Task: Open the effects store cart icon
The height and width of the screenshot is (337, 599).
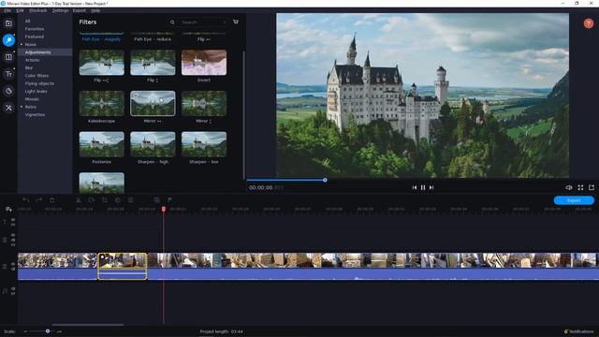Action: coord(236,22)
